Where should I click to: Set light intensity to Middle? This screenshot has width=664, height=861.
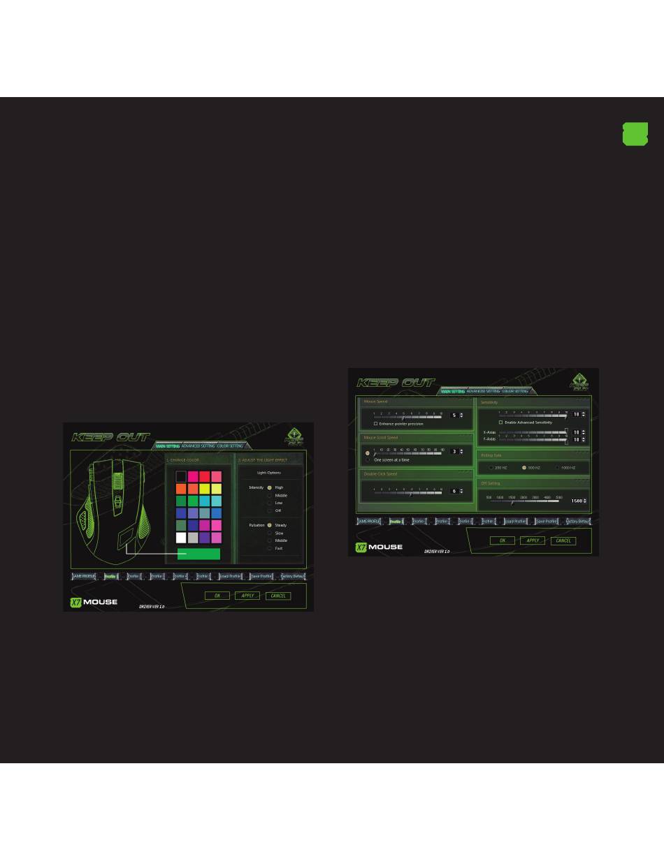pyautogui.click(x=269, y=495)
